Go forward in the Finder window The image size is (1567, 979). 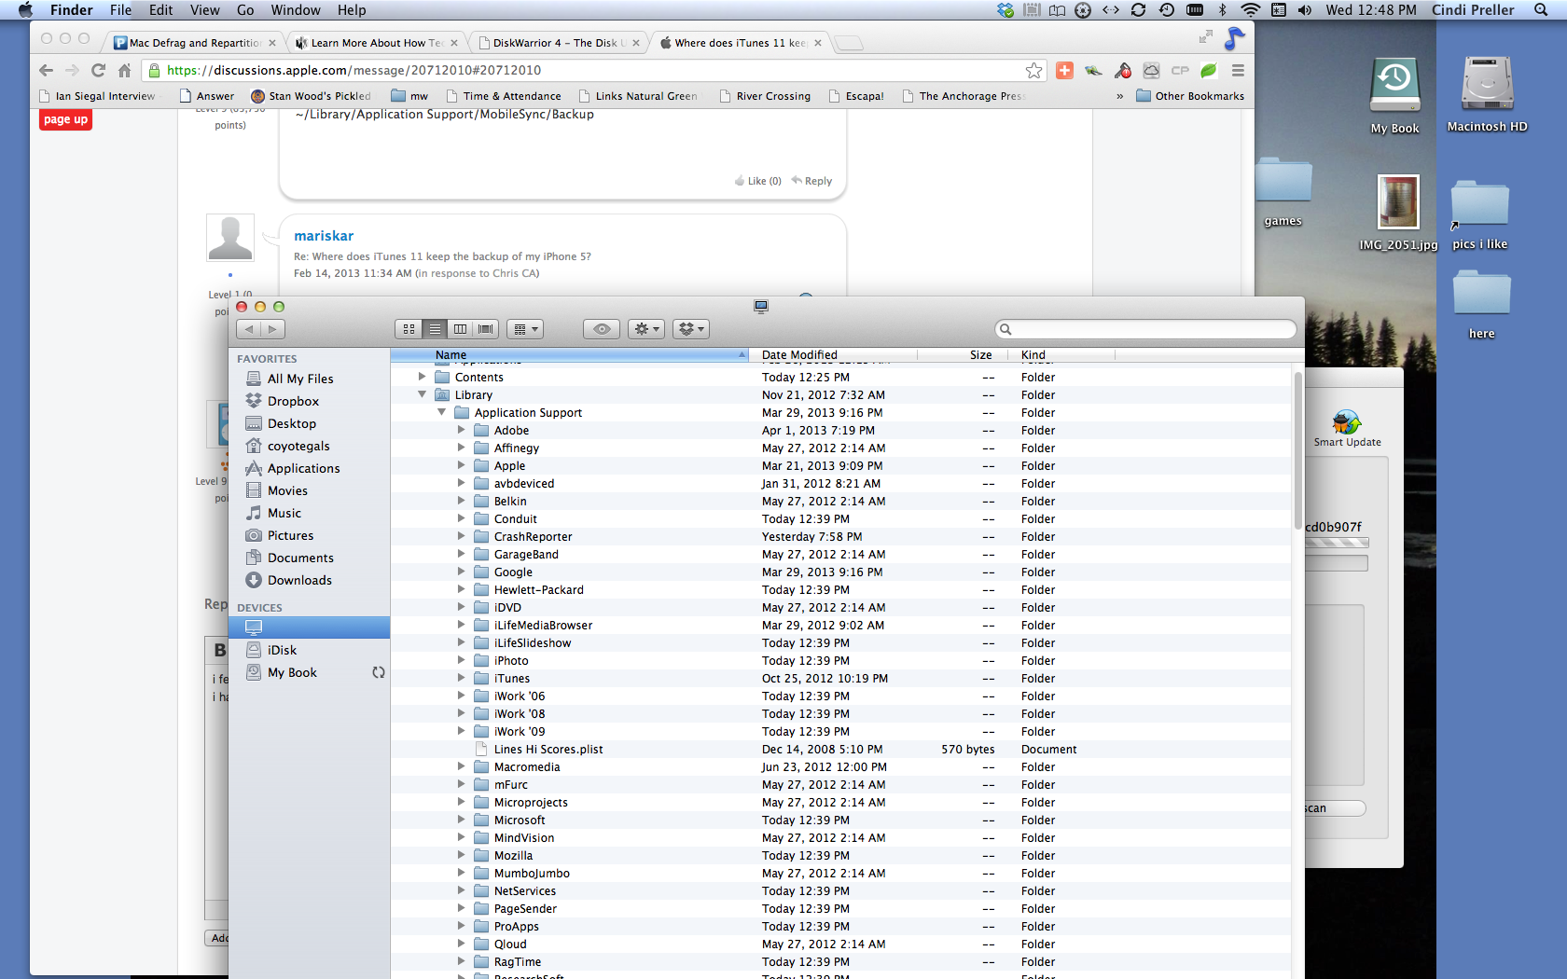coord(272,329)
